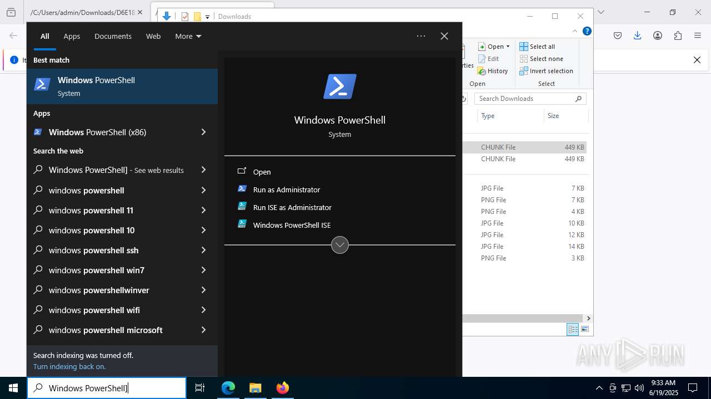The height and width of the screenshot is (399, 711).
Task: Open Windows PowerShell best match result
Action: coord(122,86)
